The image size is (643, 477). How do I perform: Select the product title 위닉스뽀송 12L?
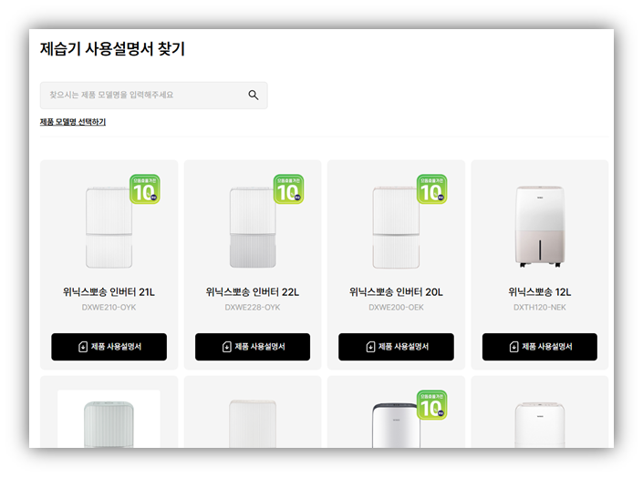540,292
